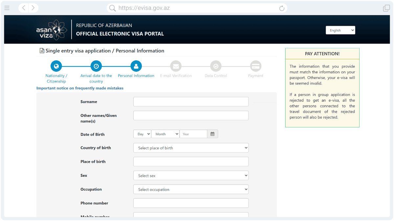Click the asan viza logo

pos(51,30)
